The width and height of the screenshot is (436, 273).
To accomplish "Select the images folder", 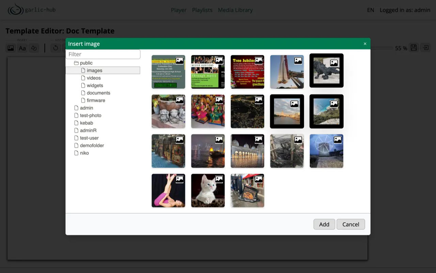I will 103,70.
